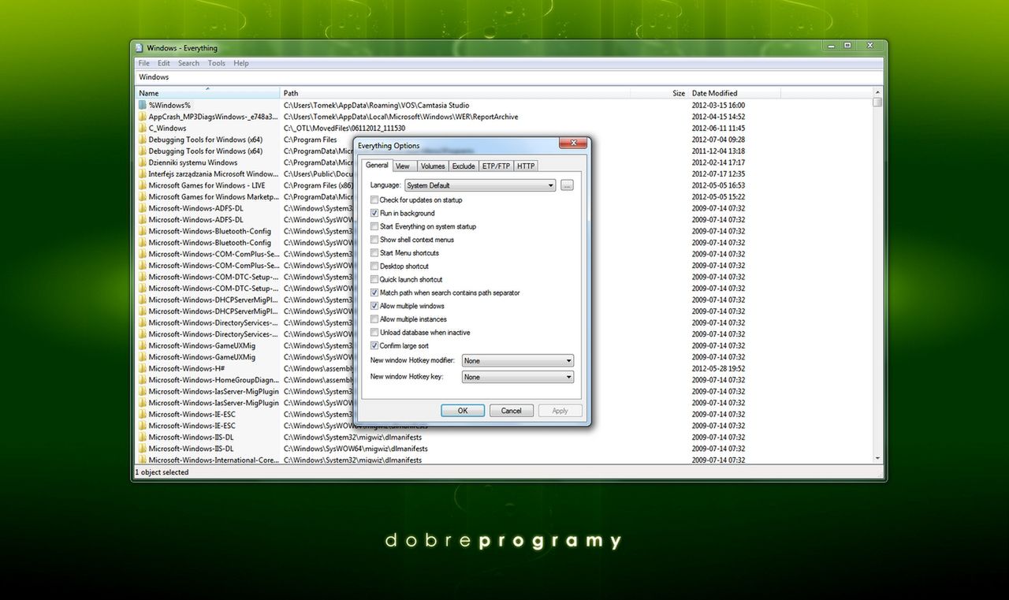Click folder icon of Interfejs zarządzania Microsoft Windows
This screenshot has height=600, width=1009.
pos(143,174)
